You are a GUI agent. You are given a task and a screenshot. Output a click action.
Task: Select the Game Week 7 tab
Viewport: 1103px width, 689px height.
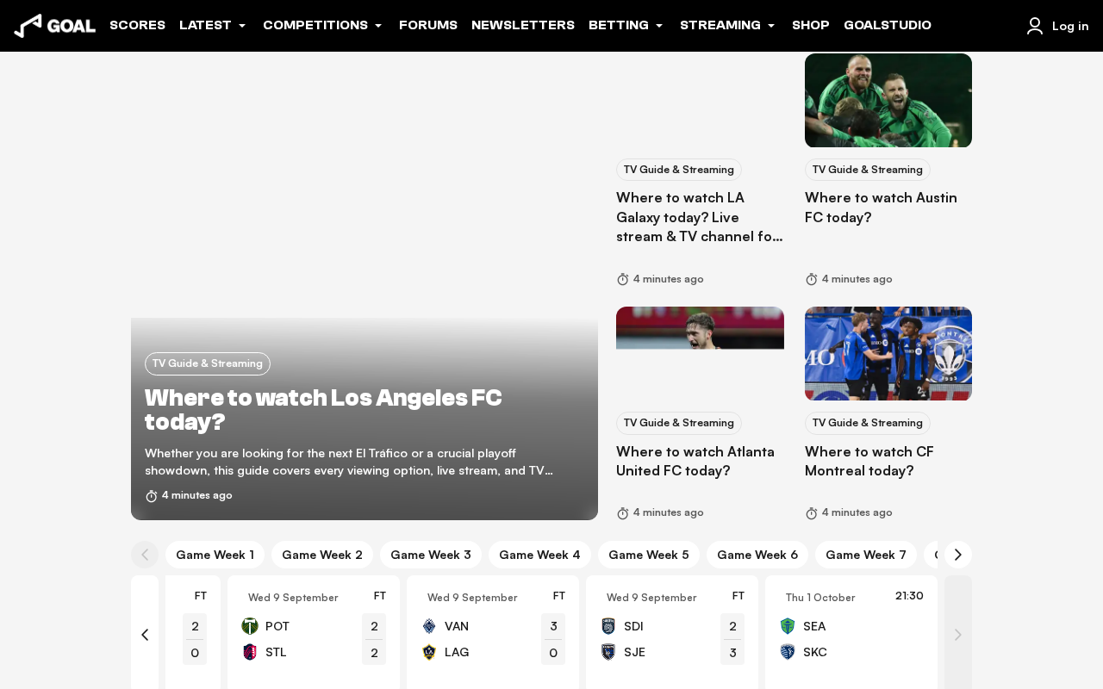click(866, 555)
